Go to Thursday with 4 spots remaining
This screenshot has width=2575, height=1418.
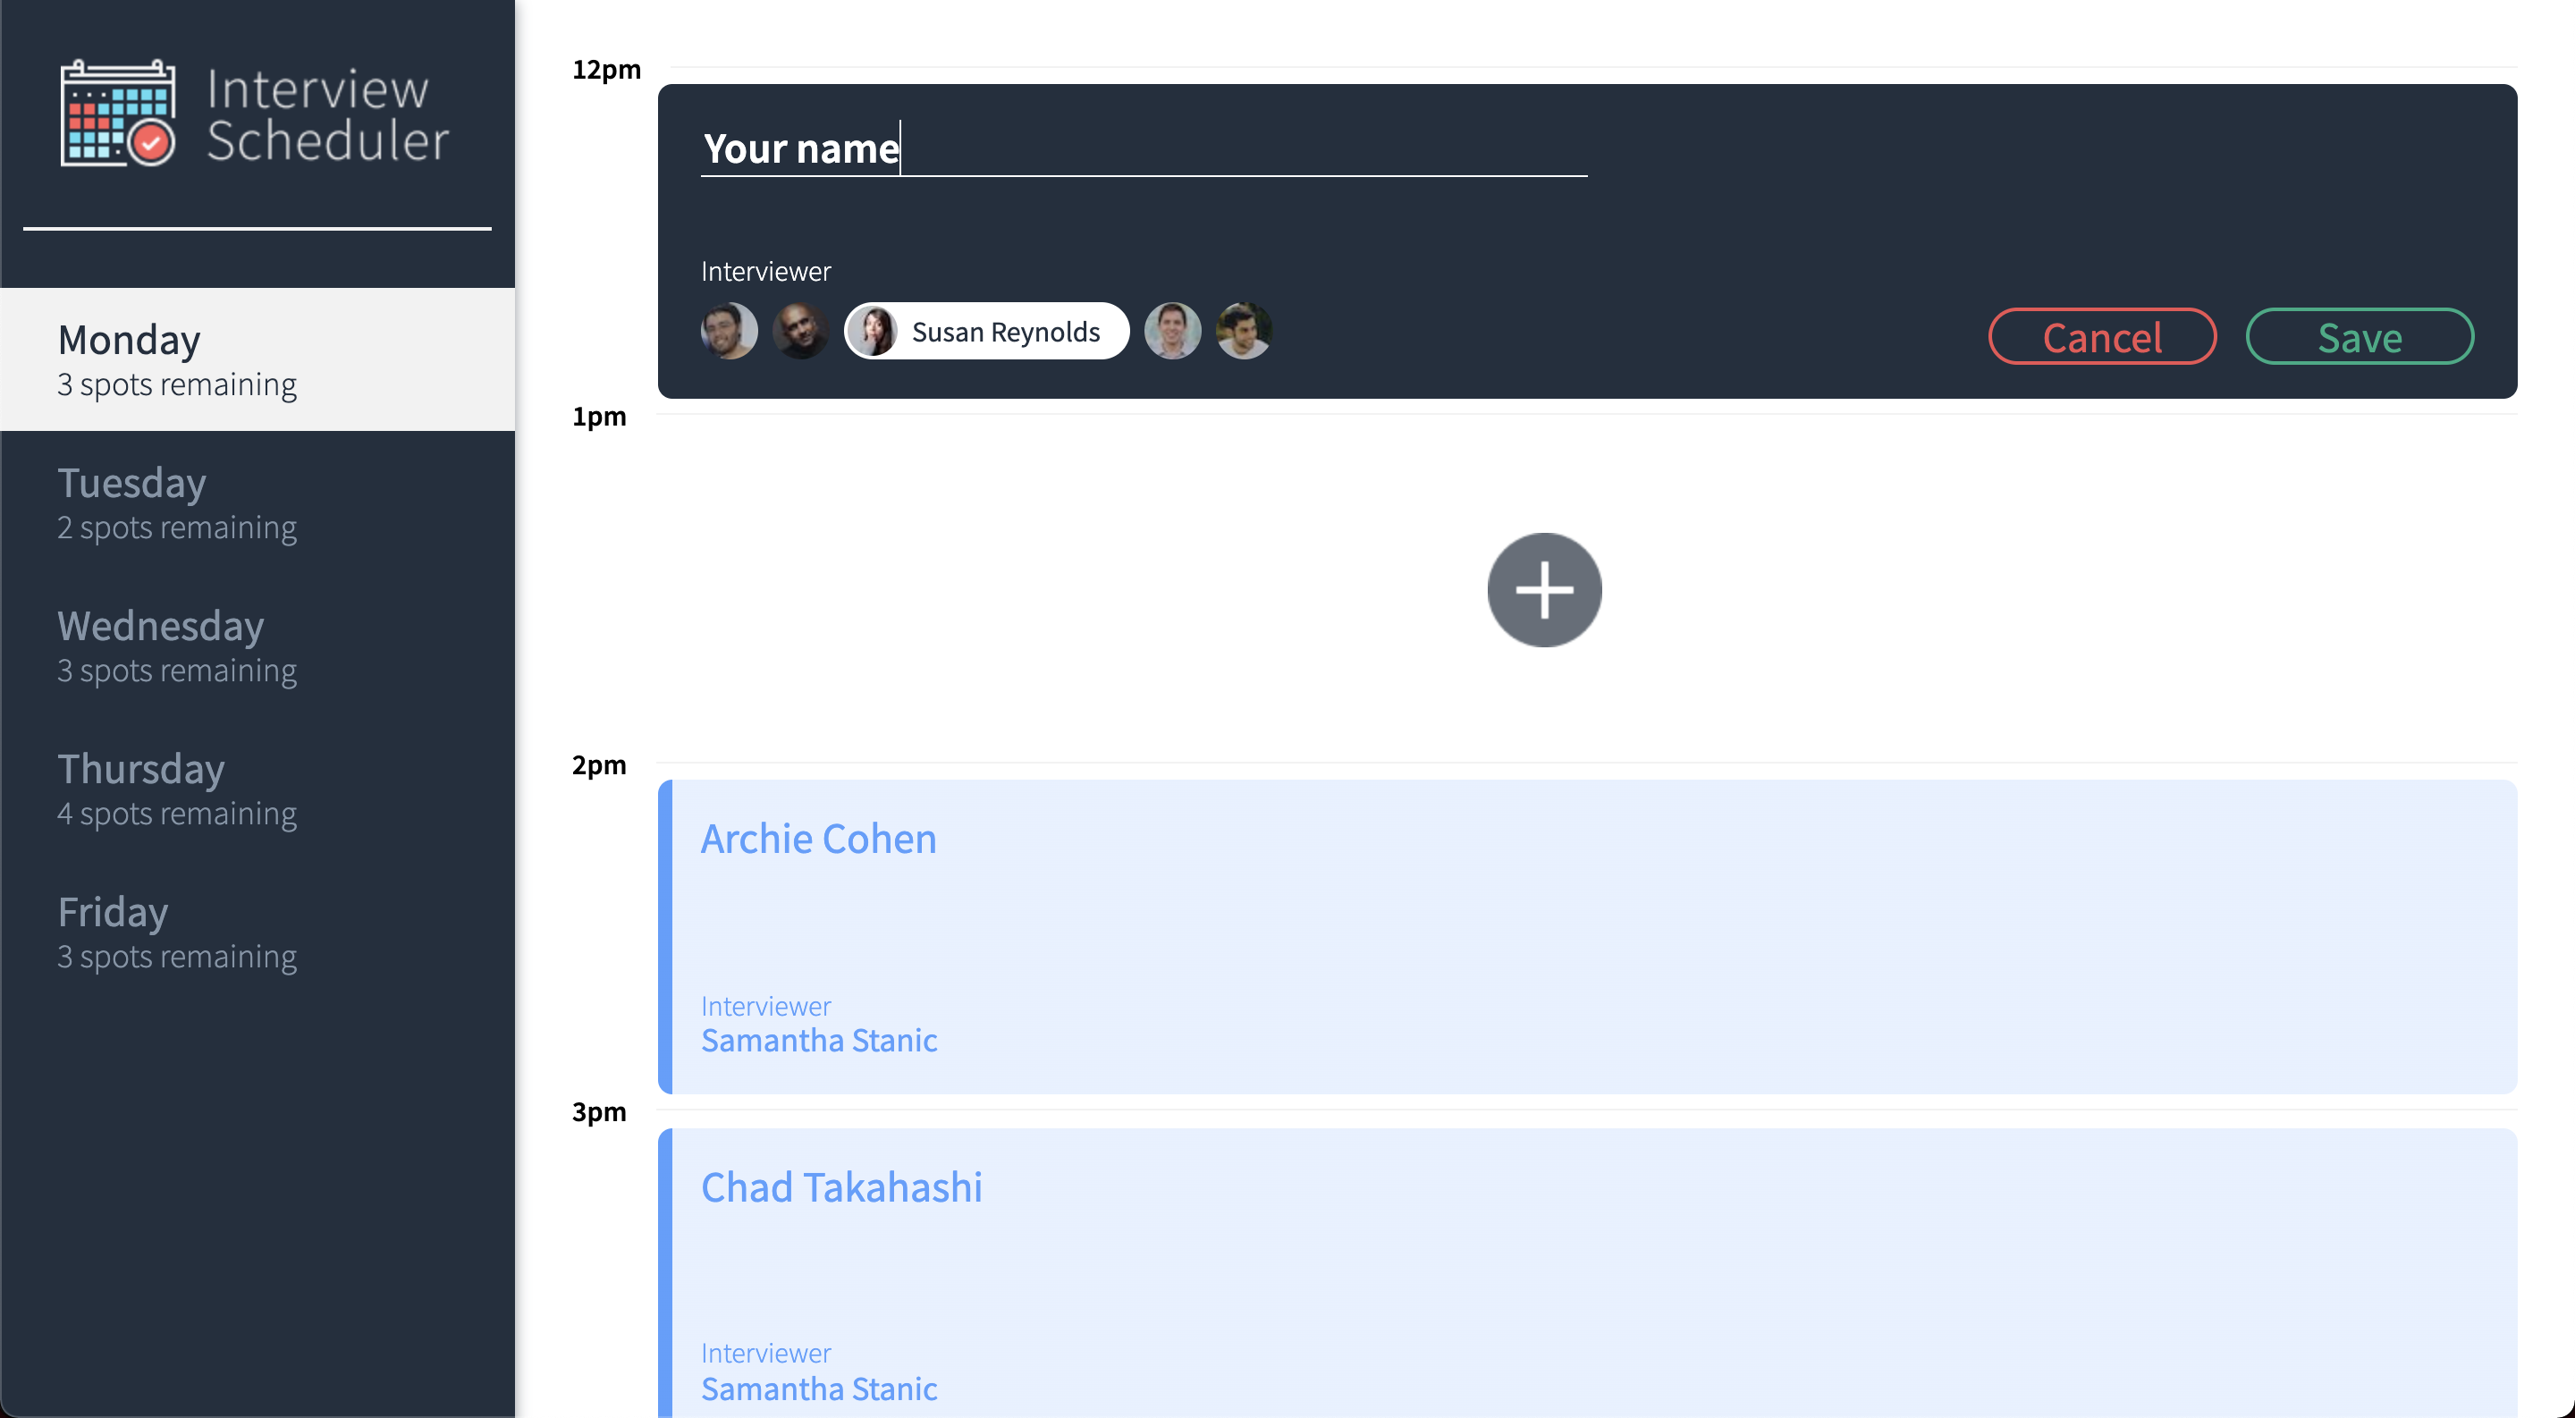pyautogui.click(x=257, y=789)
